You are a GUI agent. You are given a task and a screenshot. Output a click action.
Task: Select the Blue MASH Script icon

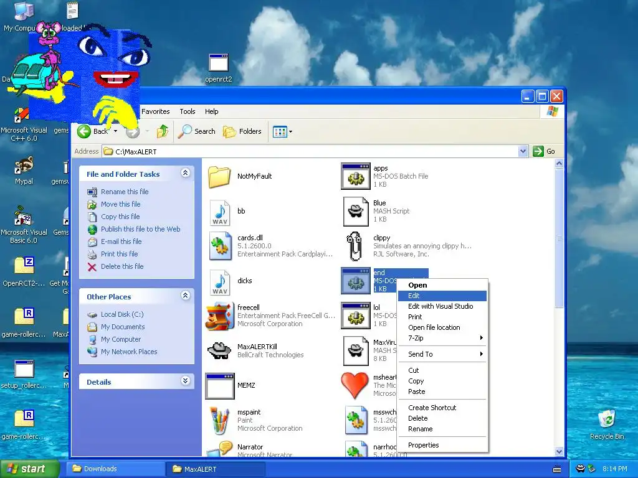356,212
